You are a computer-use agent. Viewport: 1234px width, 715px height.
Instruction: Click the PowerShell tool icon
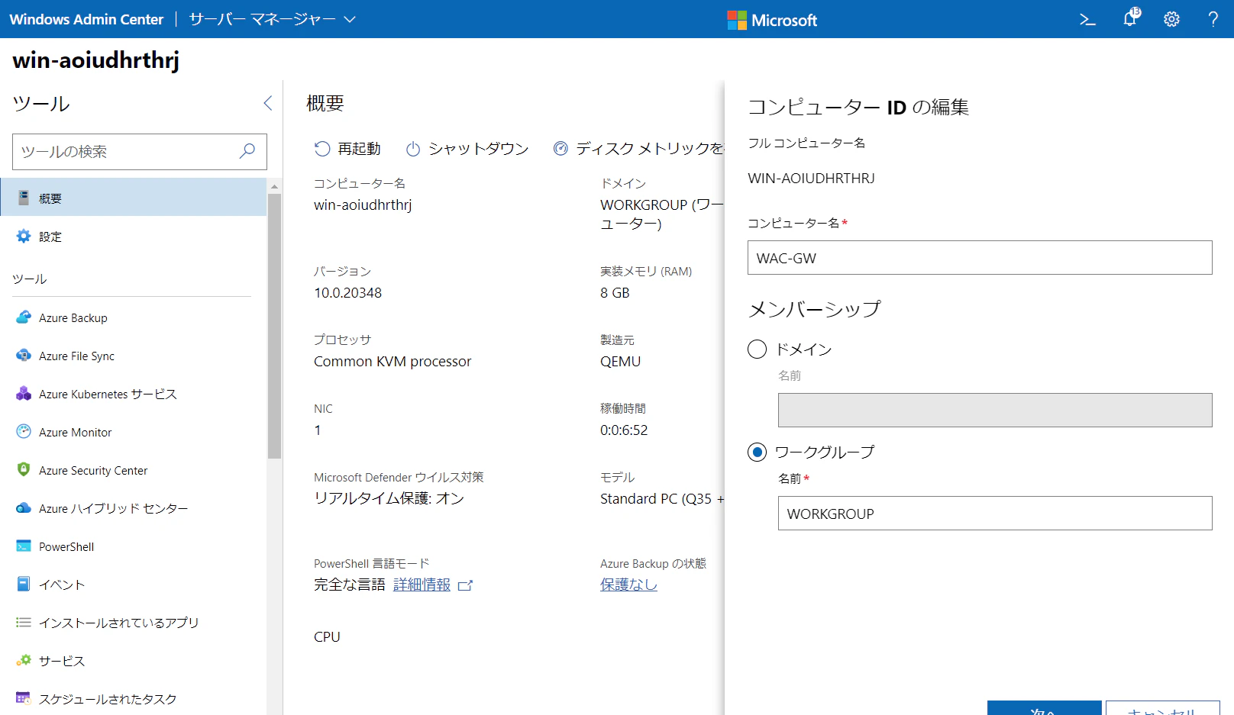pyautogui.click(x=24, y=546)
